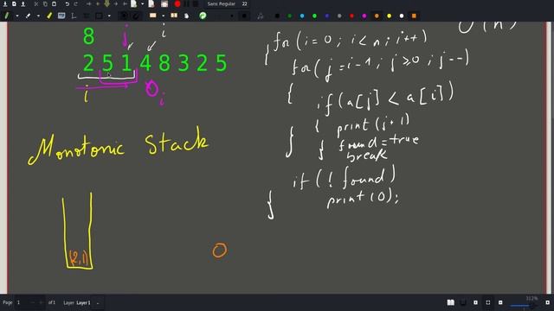Click the Delete page icon

[x=151, y=3]
